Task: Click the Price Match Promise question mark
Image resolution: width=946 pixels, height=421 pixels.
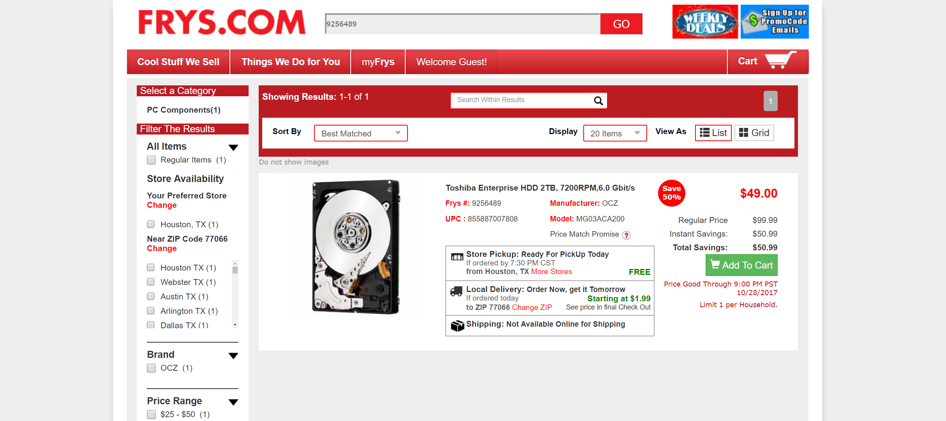Action: (x=626, y=235)
